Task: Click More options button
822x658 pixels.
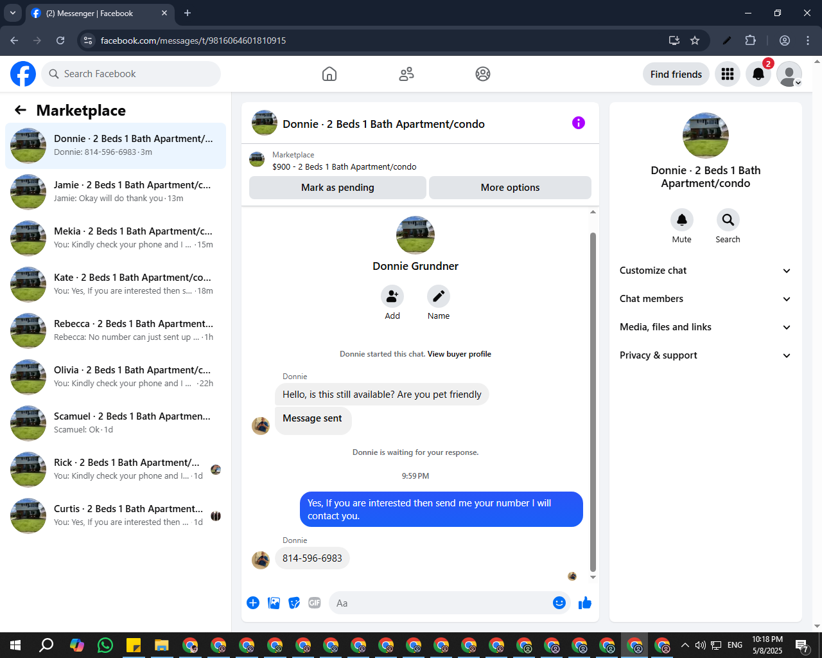Action: pos(510,188)
